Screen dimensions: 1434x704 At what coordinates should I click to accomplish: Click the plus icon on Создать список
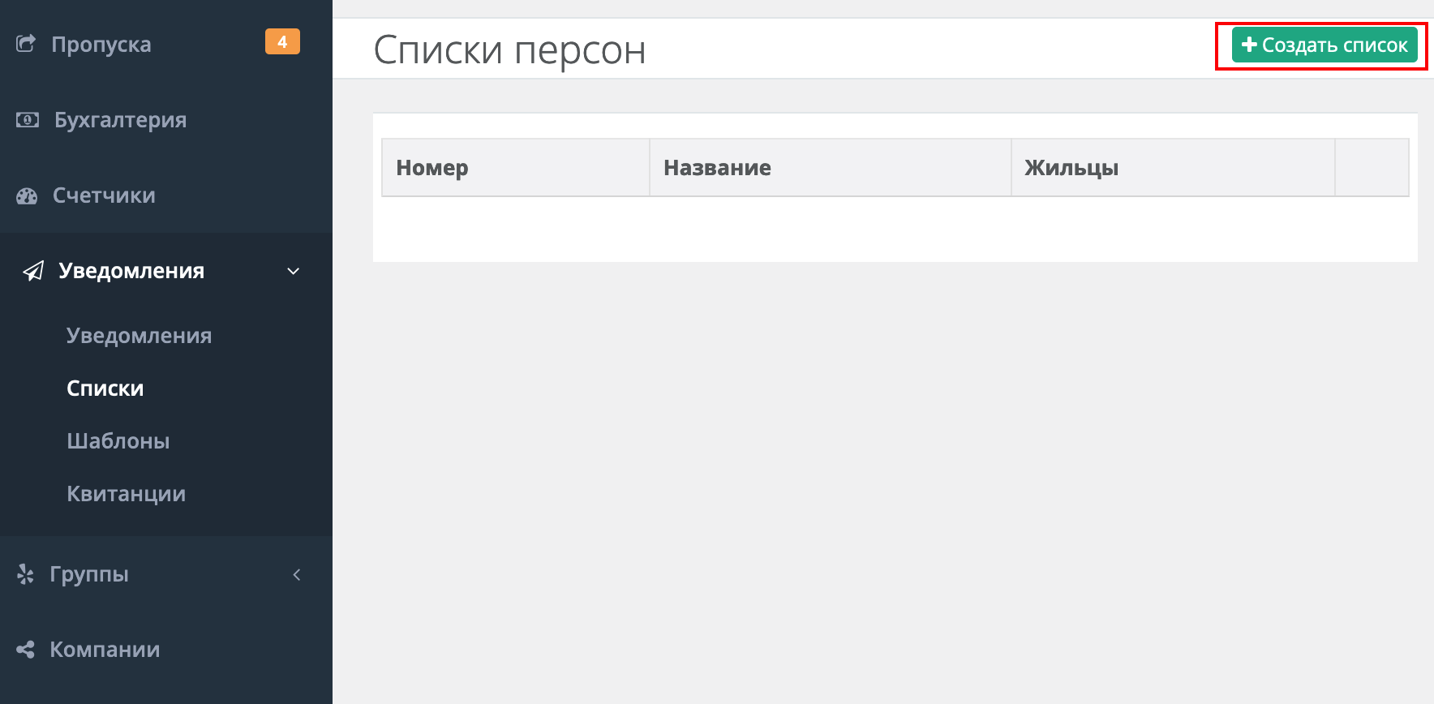click(x=1249, y=45)
